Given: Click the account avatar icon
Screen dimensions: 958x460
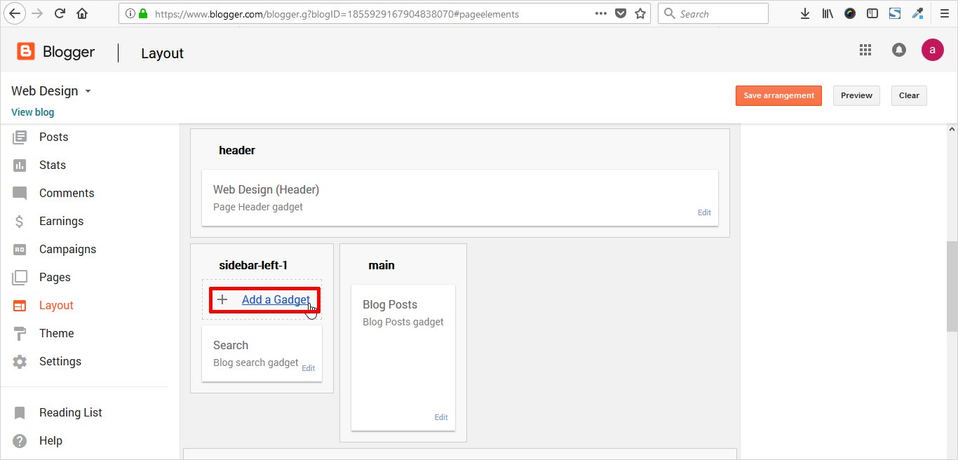Looking at the screenshot, I should [x=932, y=50].
